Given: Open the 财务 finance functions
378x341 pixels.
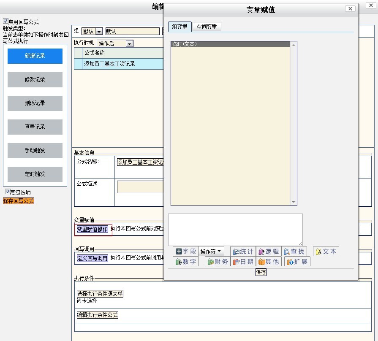Looking at the screenshot, I should point(218,262).
